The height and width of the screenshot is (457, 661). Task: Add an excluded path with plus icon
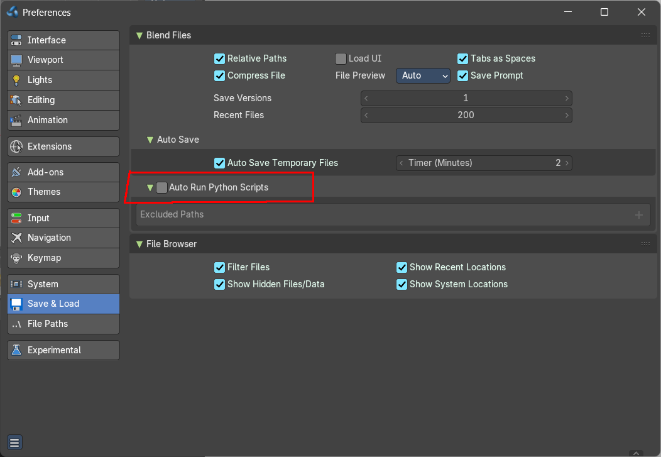point(638,214)
